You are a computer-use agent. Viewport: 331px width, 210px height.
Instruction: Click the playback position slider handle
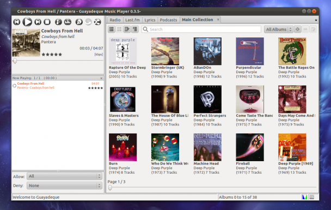15,61
